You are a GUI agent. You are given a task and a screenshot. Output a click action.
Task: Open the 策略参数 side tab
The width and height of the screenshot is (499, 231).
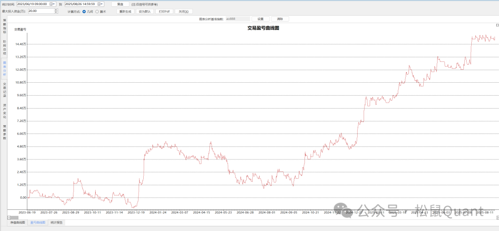coord(5,132)
